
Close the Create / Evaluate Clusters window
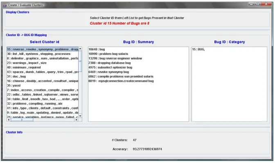tap(266, 4)
